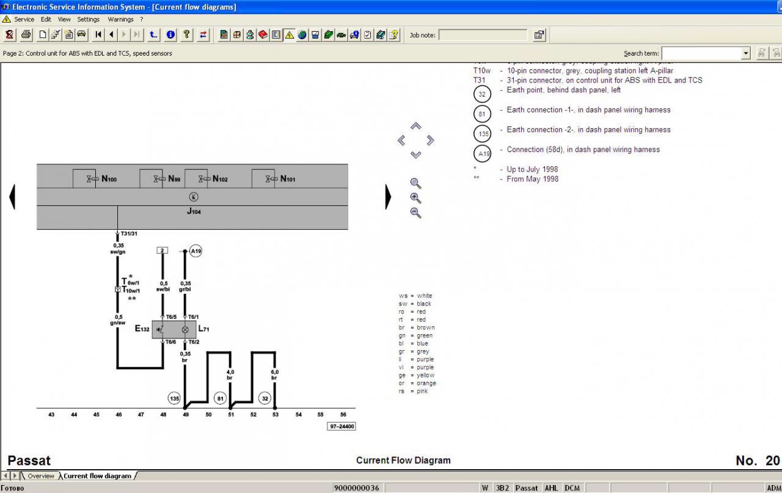Open the Warnings menu
Viewport: 782px width, 493px height.
120,19
